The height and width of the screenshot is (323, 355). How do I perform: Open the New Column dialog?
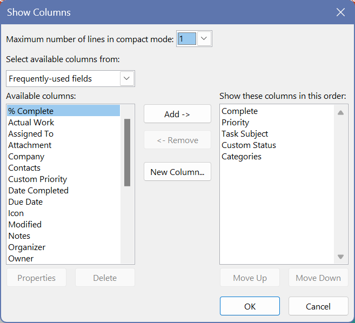click(x=177, y=172)
